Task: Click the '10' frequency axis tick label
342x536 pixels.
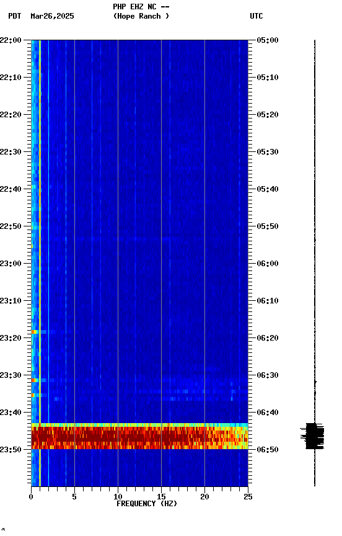Action: [118, 497]
